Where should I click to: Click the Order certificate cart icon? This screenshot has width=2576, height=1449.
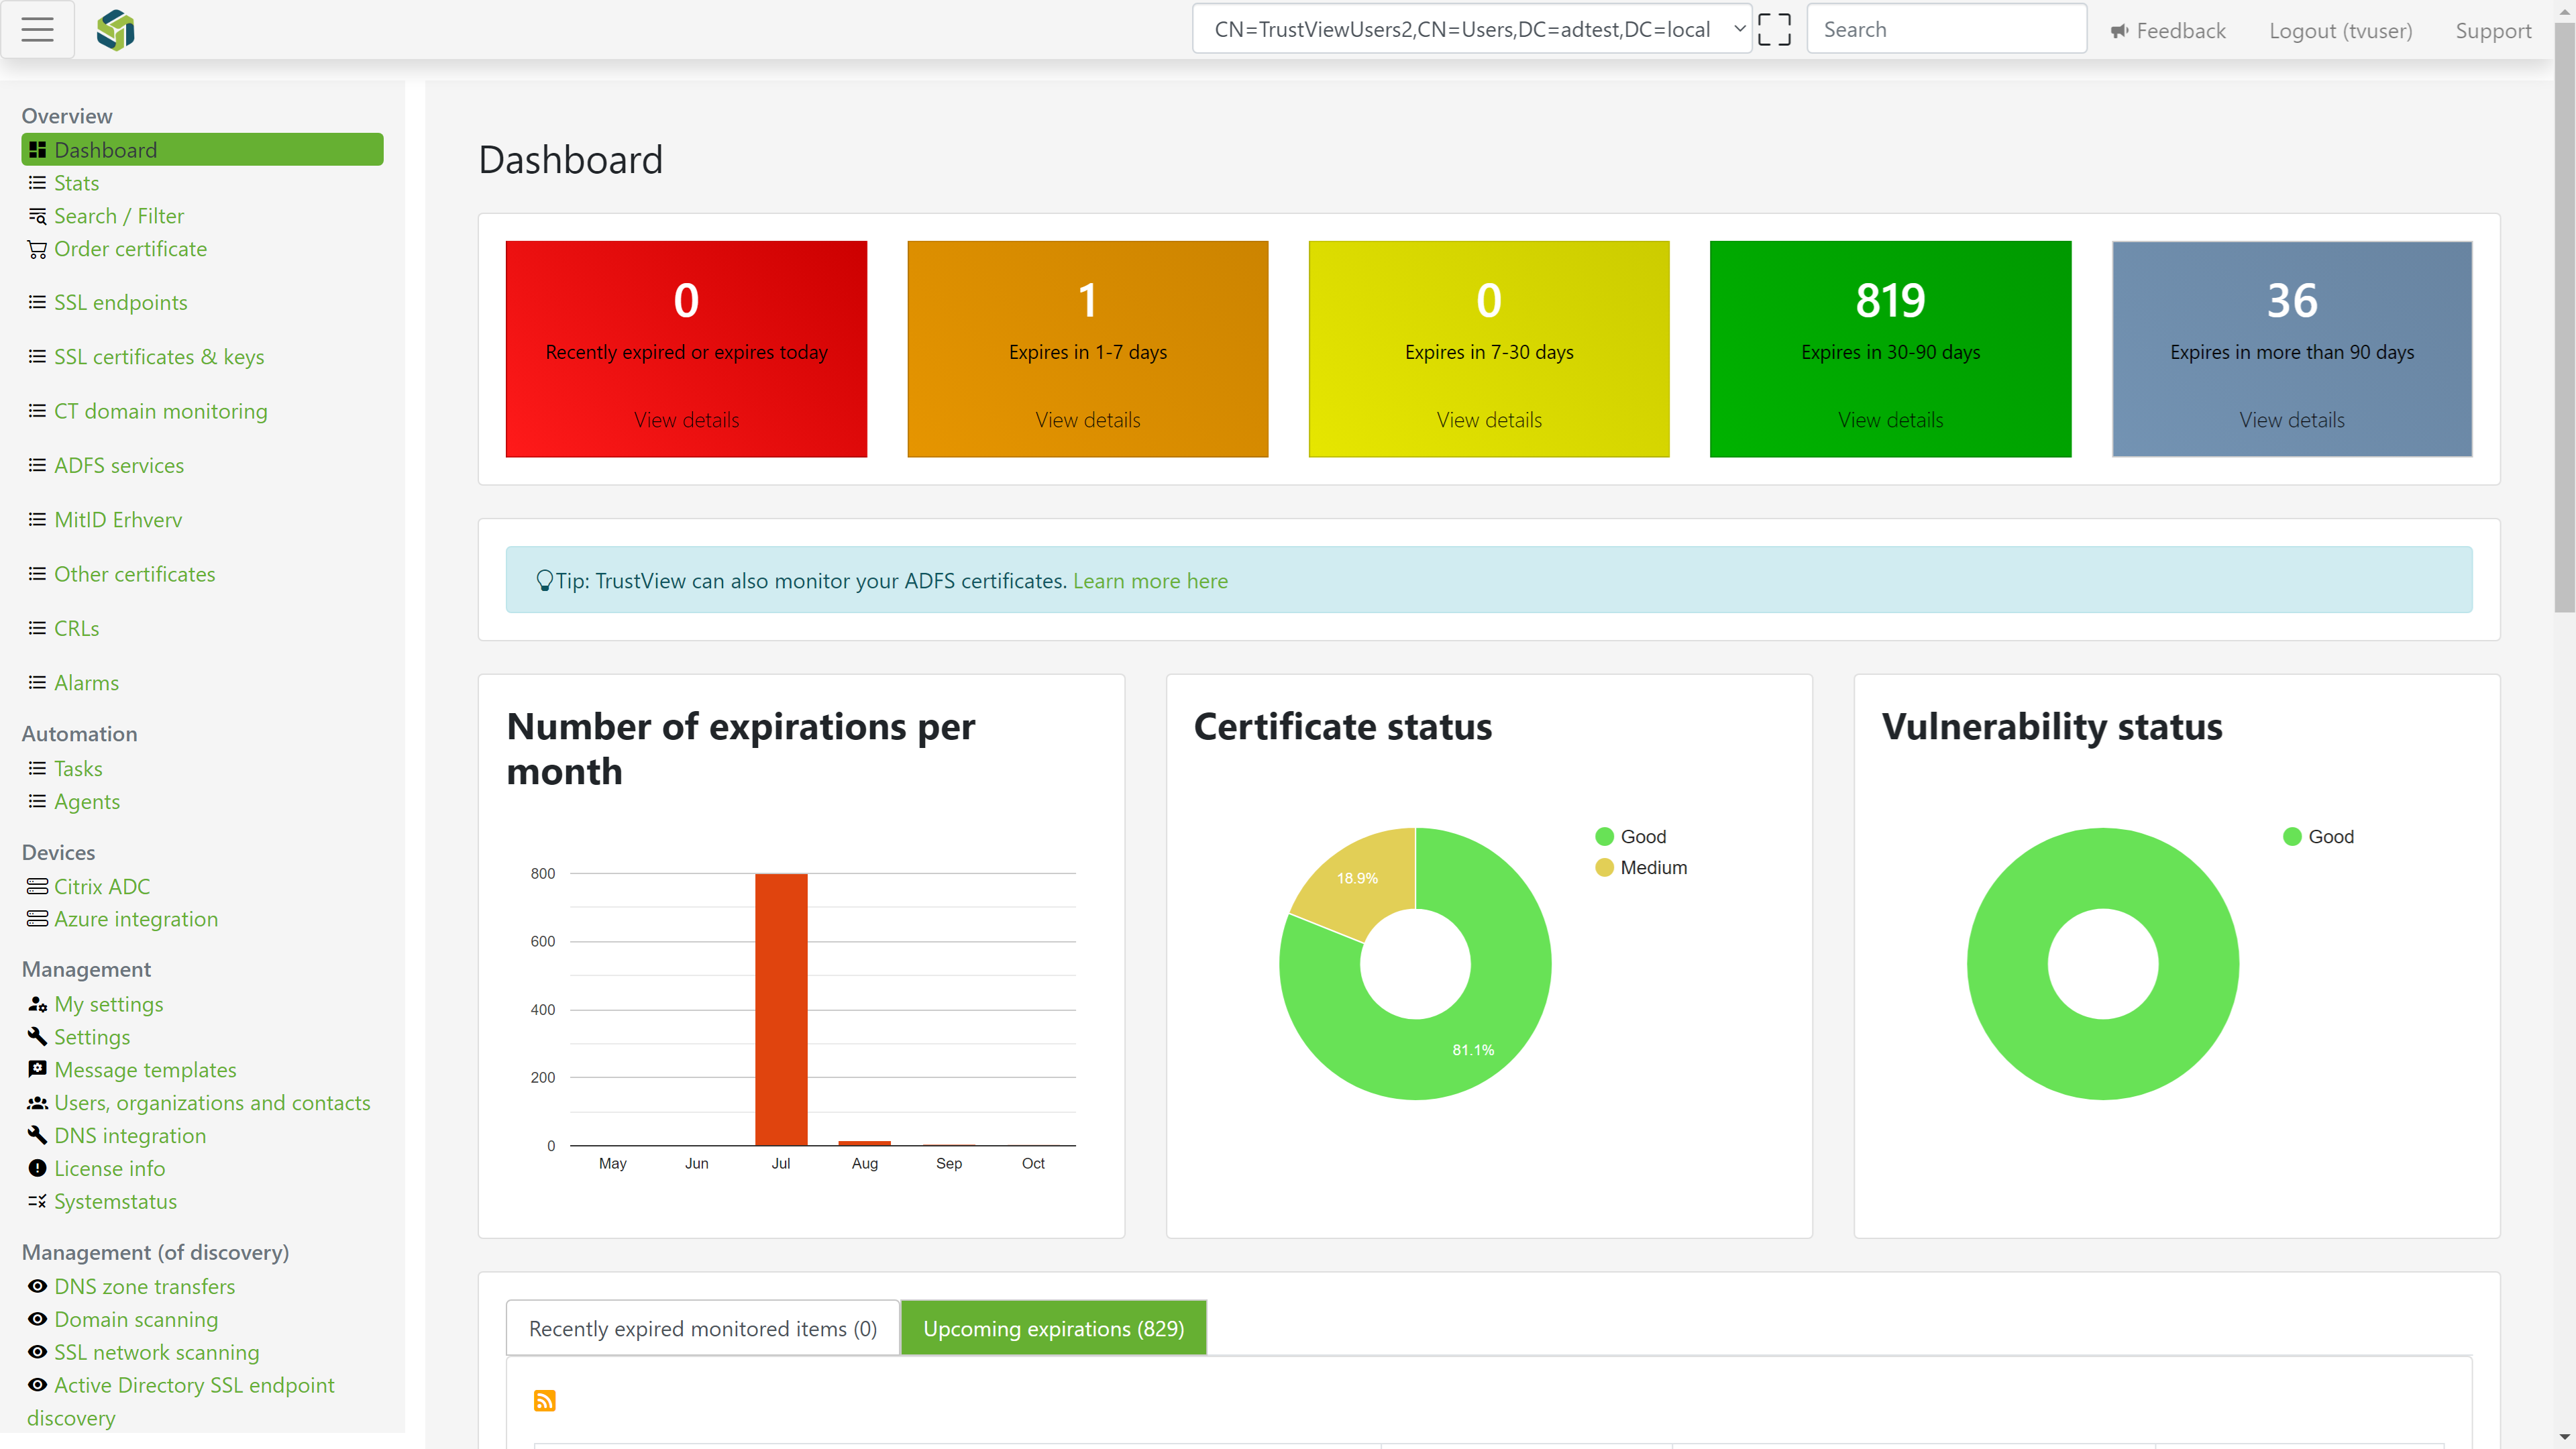[38, 249]
